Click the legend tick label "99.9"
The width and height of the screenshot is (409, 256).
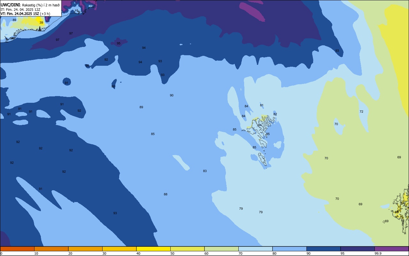(378, 253)
